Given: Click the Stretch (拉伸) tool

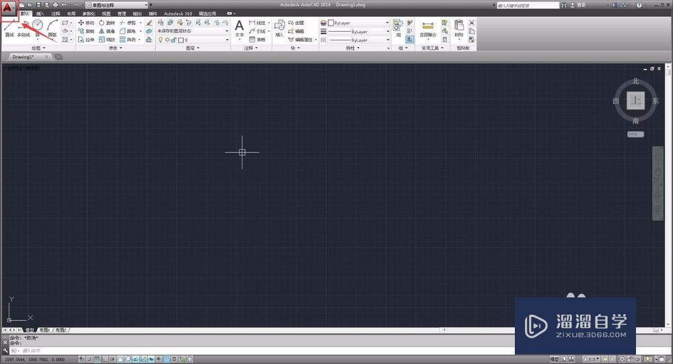Looking at the screenshot, I should (x=86, y=40).
